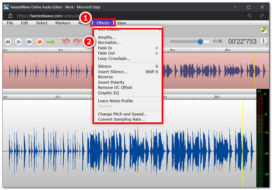Start recording with the record button

[40, 42]
